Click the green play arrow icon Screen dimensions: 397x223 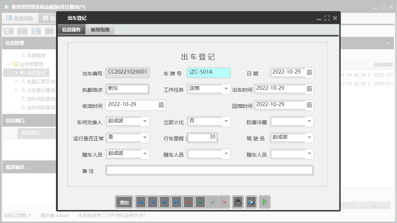(x=264, y=202)
